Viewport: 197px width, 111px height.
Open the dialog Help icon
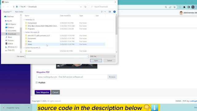(115, 12)
